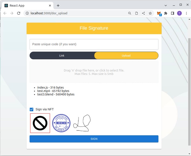Open the MetaMask fox extension
This screenshot has height=156, width=191.
[x=159, y=13]
